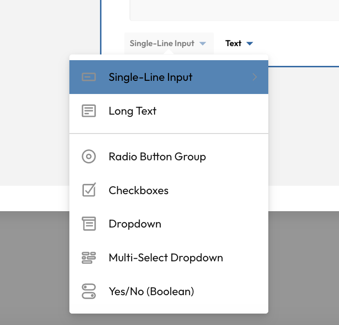The width and height of the screenshot is (339, 325).
Task: Select the highlighted Single-Line Input menu label
Action: 151,77
